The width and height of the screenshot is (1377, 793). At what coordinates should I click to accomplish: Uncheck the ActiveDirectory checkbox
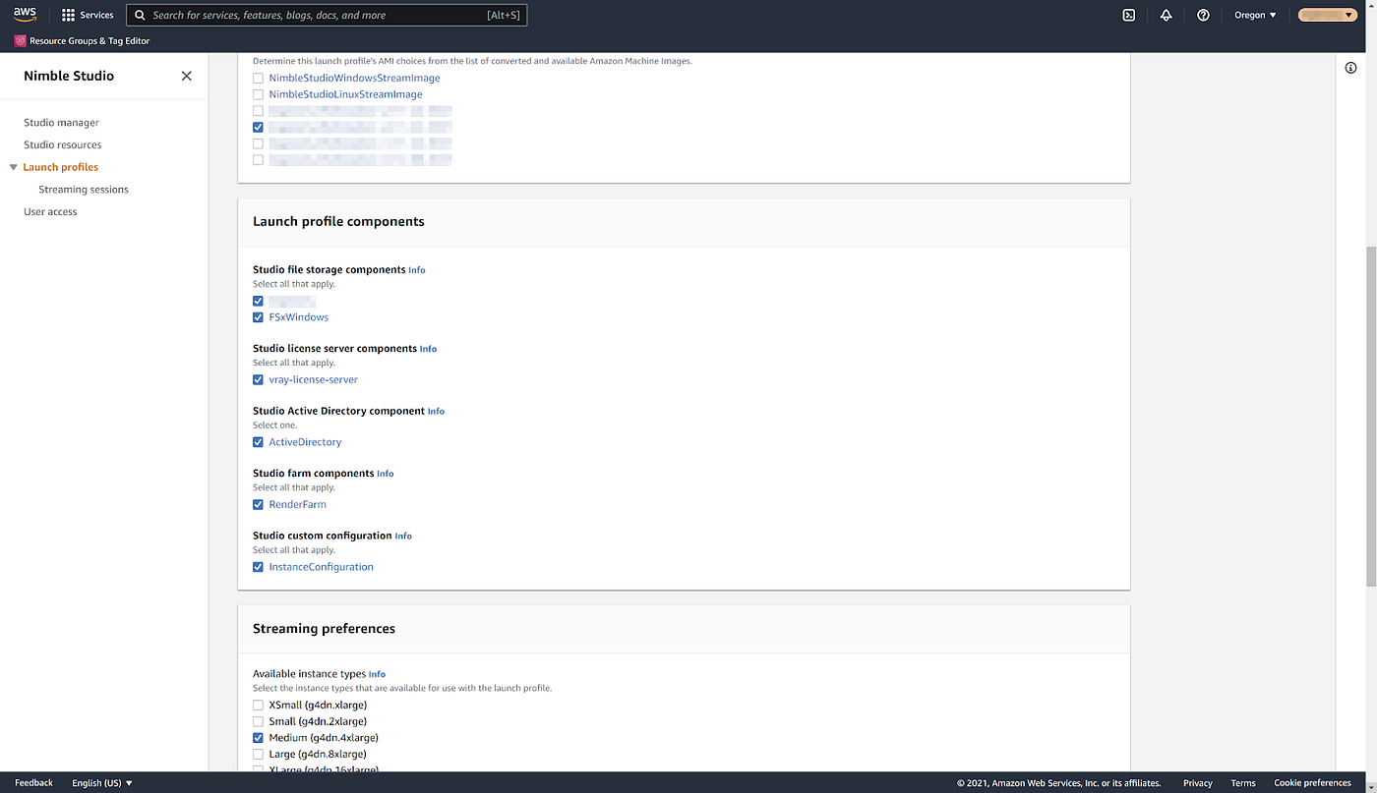pyautogui.click(x=258, y=442)
